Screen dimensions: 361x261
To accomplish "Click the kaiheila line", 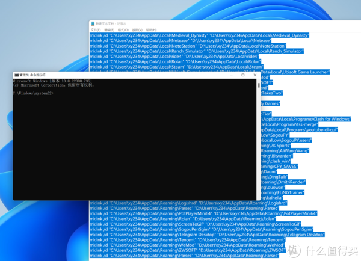I will 272,198.
